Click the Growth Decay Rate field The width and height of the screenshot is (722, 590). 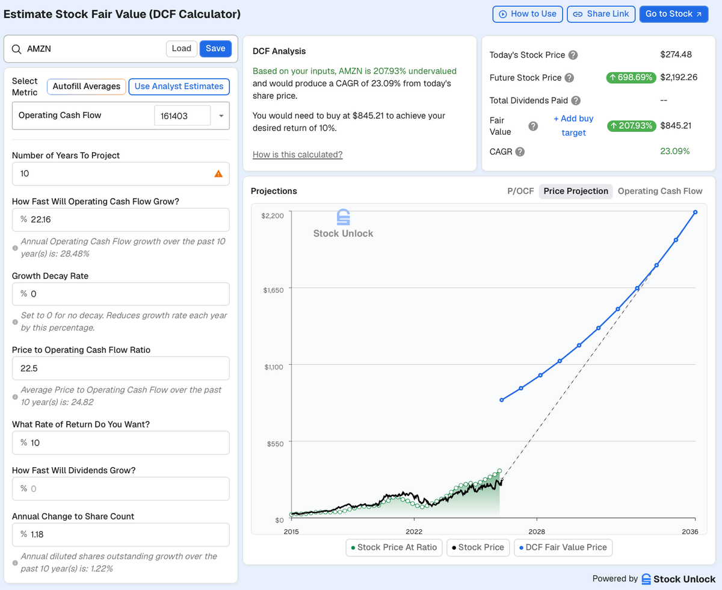tap(121, 294)
